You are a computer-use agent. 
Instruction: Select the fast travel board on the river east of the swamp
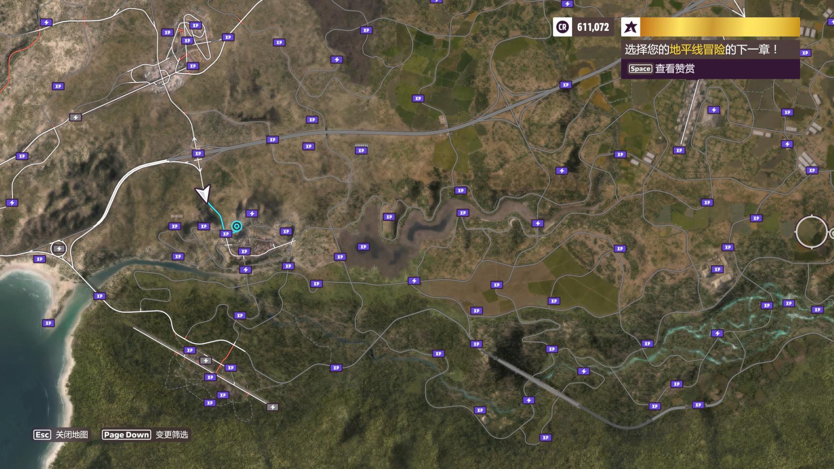click(x=538, y=223)
